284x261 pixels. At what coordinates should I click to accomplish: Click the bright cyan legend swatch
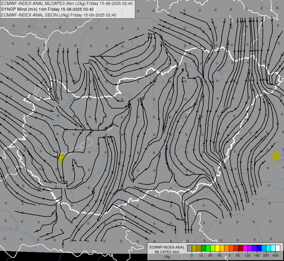pos(269,248)
